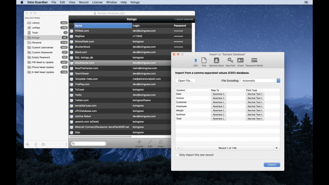
Task: Go to previous import record arrow
Action: pyautogui.click(x=178, y=148)
